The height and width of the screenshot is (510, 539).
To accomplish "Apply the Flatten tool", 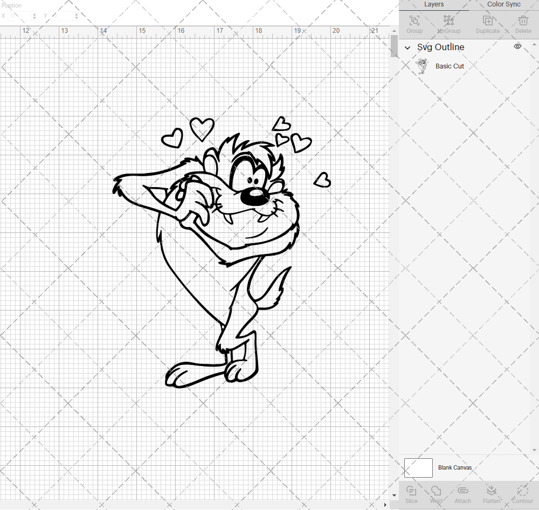I will tap(492, 494).
